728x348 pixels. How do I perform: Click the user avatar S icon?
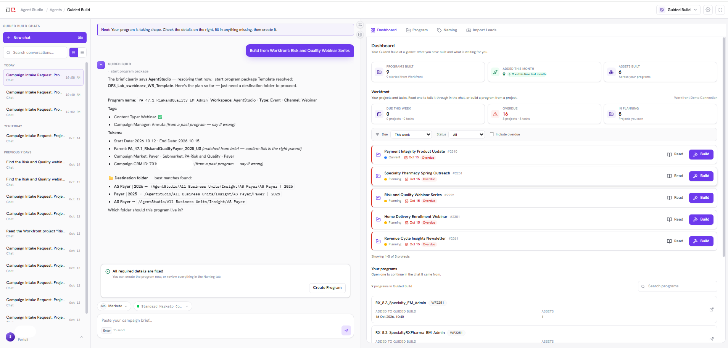coord(10,337)
